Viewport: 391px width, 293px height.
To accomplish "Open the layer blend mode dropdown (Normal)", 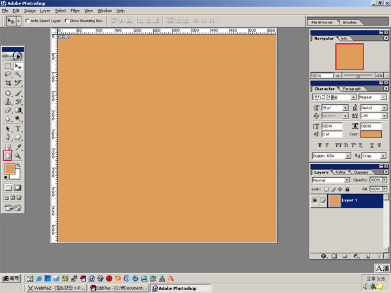I will tap(330, 180).
